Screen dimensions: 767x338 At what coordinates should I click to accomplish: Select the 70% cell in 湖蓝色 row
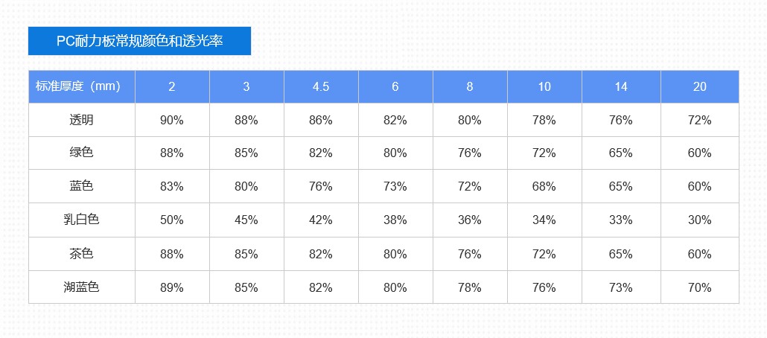coord(699,287)
